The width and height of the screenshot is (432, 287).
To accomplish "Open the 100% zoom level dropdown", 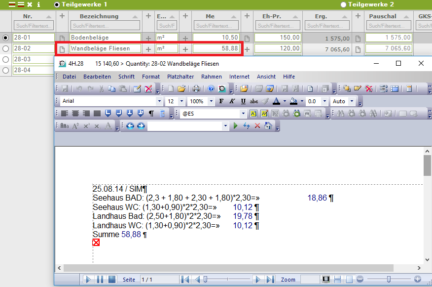I will 211,101.
